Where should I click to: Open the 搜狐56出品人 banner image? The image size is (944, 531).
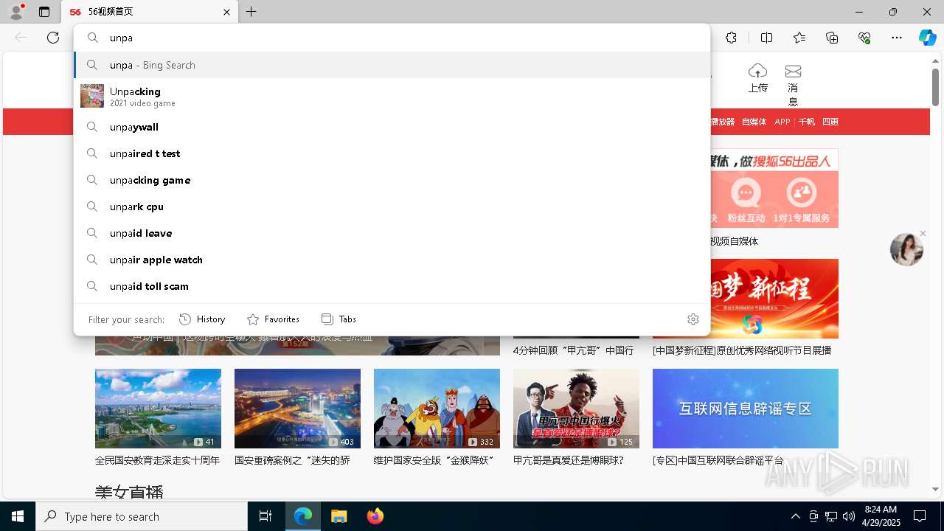pyautogui.click(x=774, y=188)
